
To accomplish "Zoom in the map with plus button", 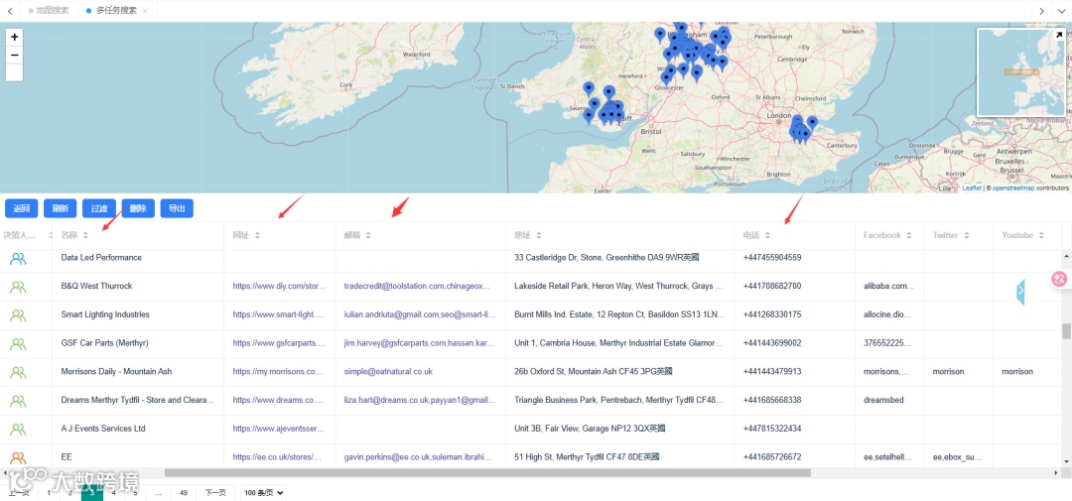I will point(14,37).
